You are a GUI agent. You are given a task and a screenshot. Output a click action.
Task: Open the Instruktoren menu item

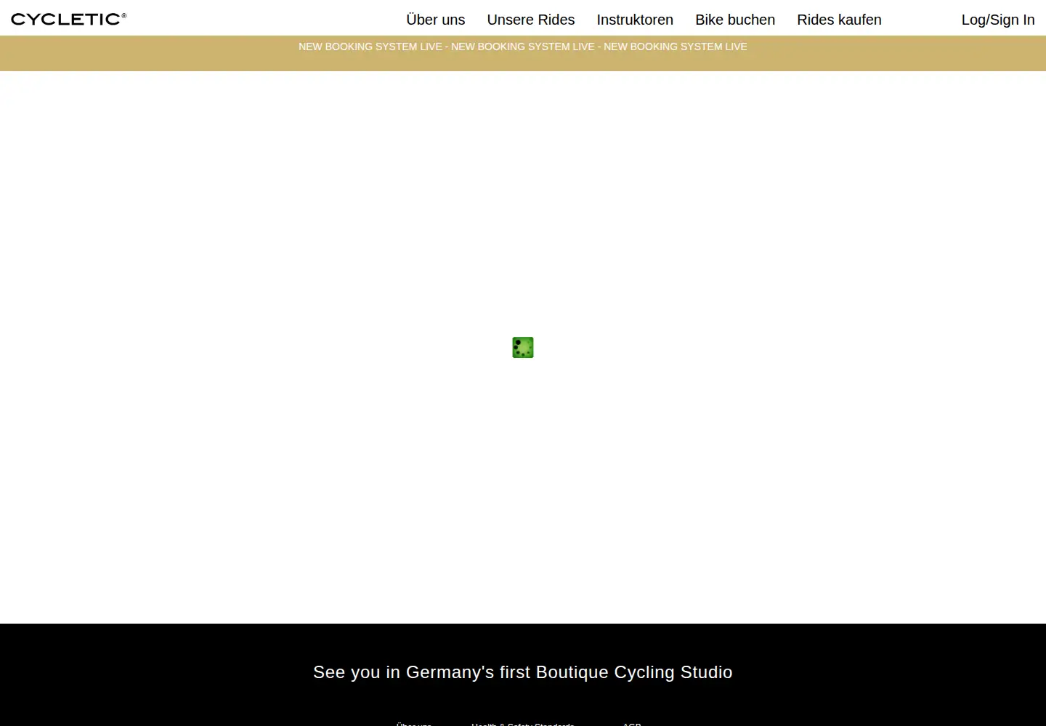point(635,20)
